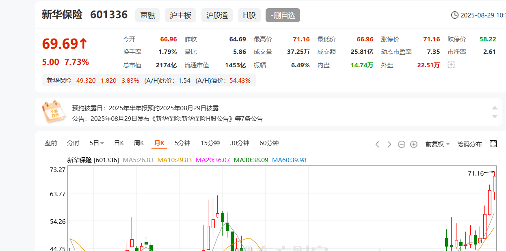This screenshot has height=251, width=506.
Task: Click the 跌停价 value 58.22
Action: (x=488, y=39)
